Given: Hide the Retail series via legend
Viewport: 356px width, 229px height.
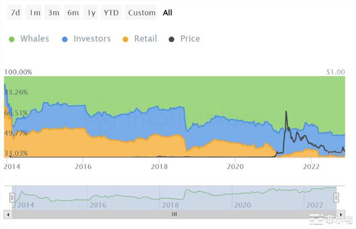Looking at the screenshot, I should pyautogui.click(x=145, y=39).
